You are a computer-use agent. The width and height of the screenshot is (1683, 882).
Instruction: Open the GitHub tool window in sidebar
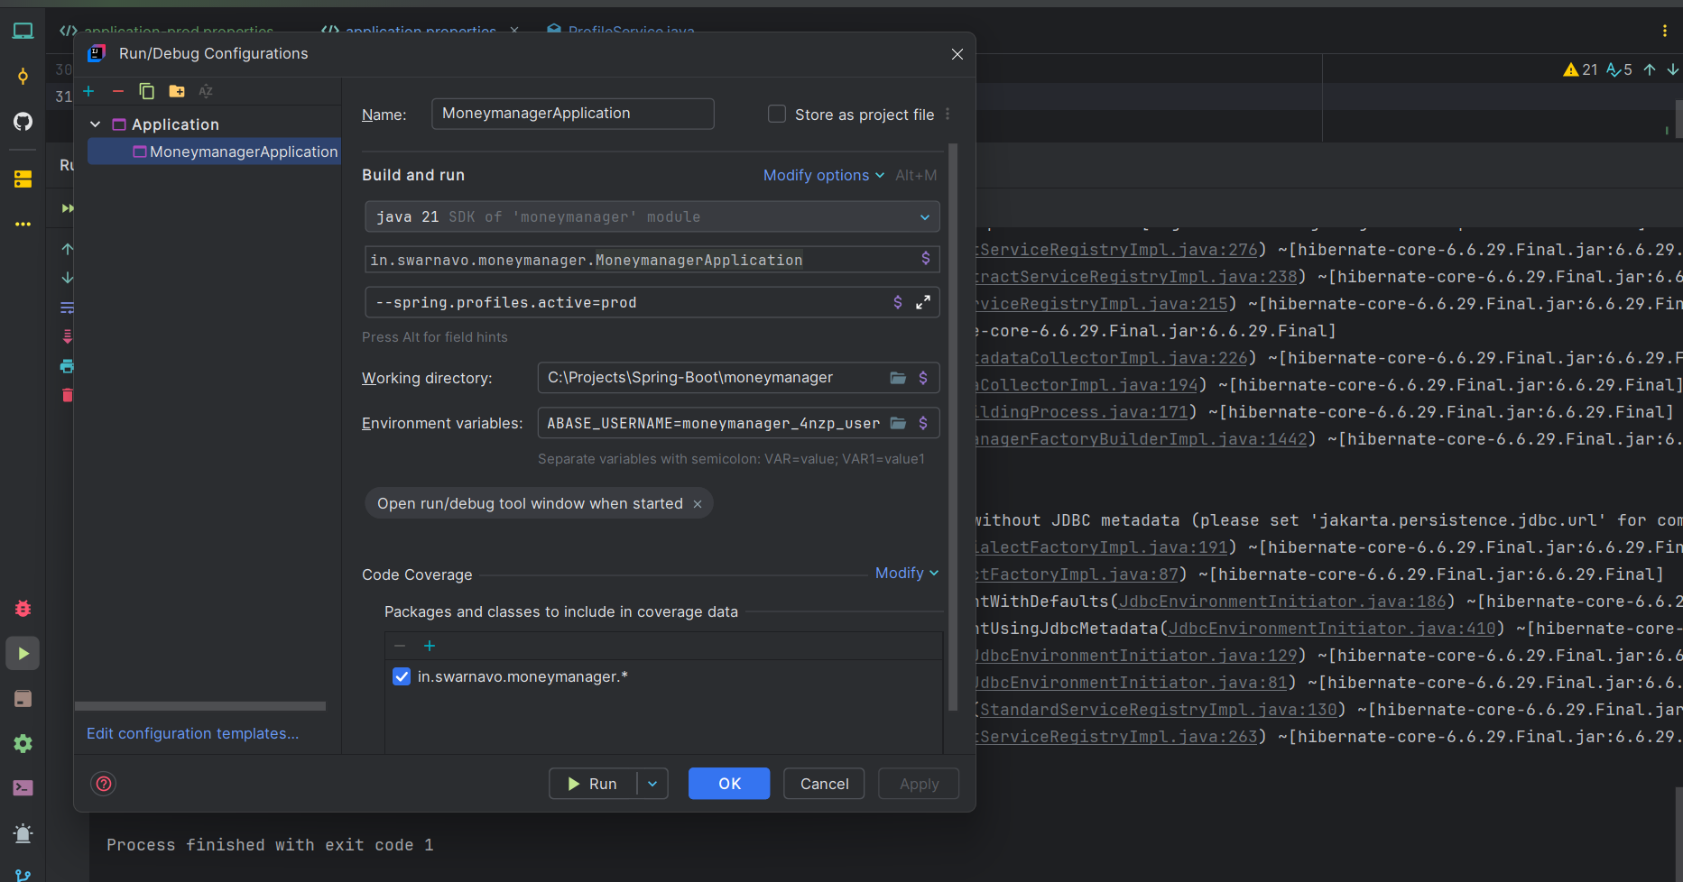point(23,122)
